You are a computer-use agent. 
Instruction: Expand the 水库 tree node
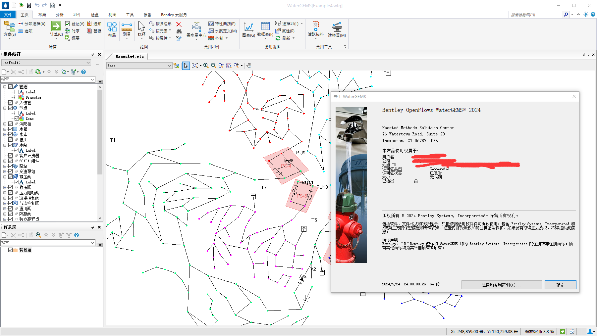point(5,134)
